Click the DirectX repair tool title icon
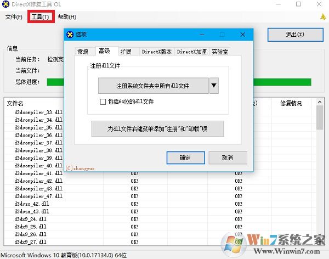 pos(5,4)
